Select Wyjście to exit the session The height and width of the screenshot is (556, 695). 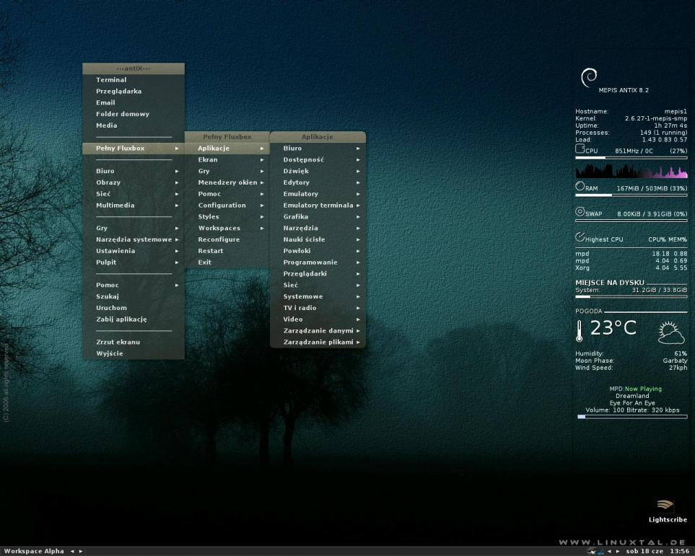click(x=110, y=353)
